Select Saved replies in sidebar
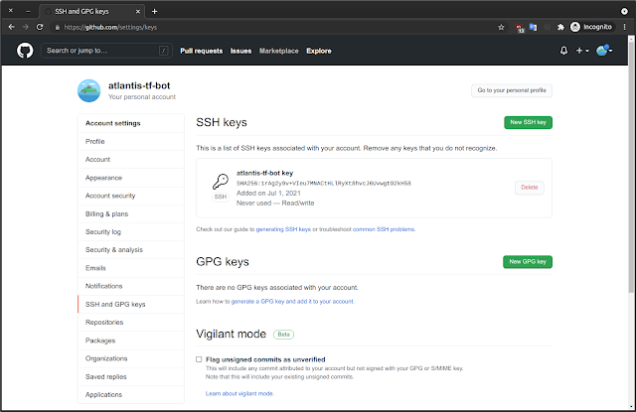636x412 pixels. [x=130, y=376]
